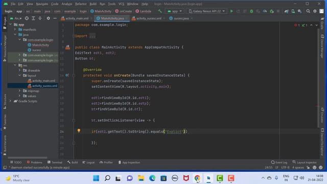
Task: Expand the values folder
Action: 19,96
